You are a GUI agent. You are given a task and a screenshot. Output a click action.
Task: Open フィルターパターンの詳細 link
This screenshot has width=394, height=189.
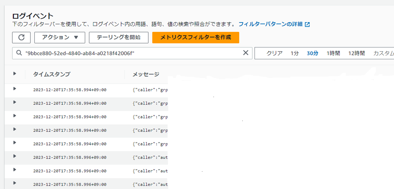pyautogui.click(x=270, y=24)
